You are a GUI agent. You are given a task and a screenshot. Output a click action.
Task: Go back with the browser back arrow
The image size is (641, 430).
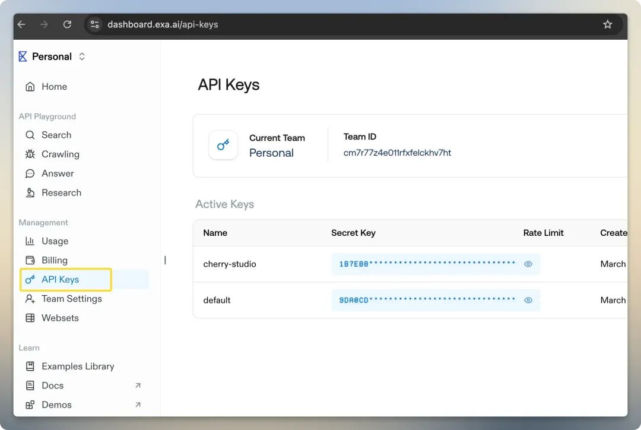click(x=22, y=24)
